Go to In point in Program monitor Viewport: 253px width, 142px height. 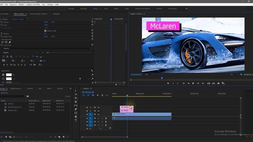pos(183,83)
